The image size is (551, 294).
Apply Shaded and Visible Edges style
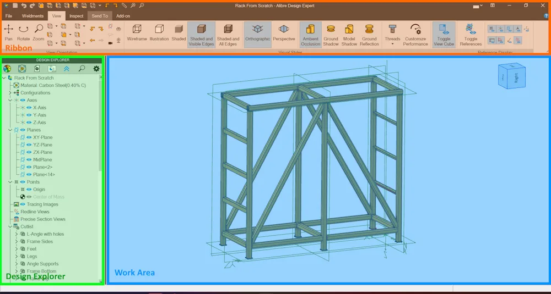[x=201, y=35]
